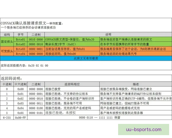Screen dimensions: 172x138
Task: Select hex cell 0x02
Action: pos(21,99)
